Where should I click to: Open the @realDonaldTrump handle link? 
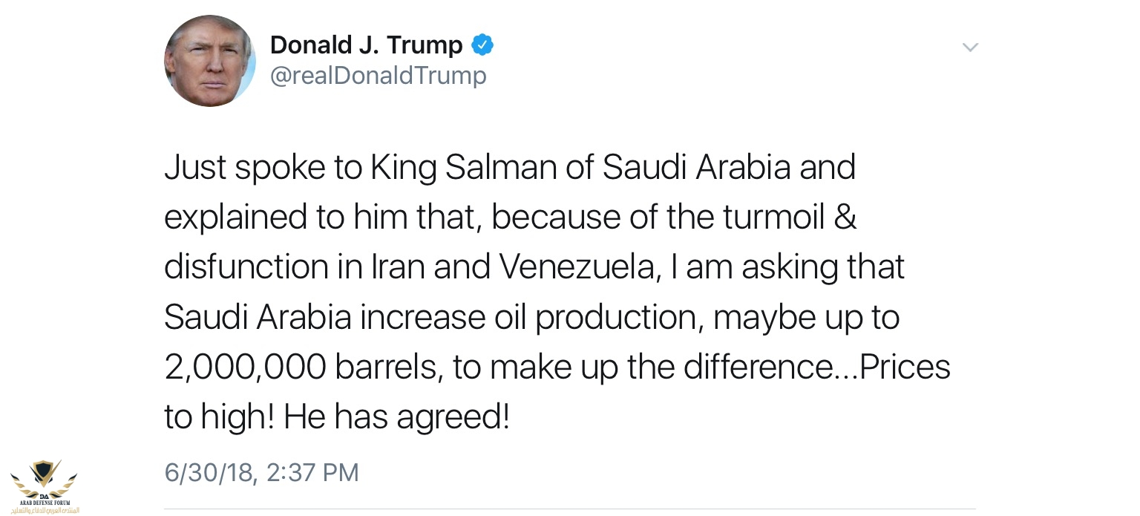[378, 76]
